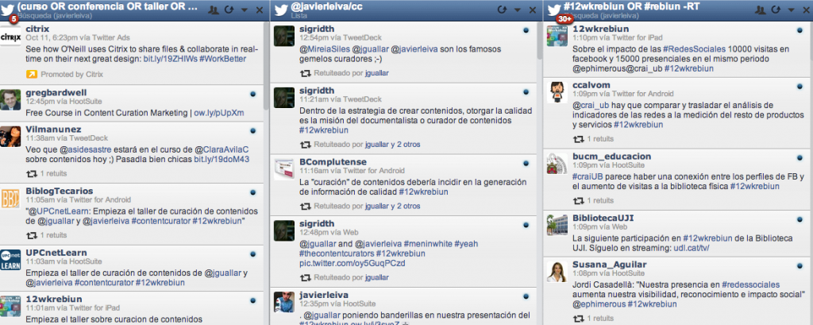Image resolution: width=813 pixels, height=325 pixels.
Task: Click retweet icon under BiblogTecarios tweet
Action: (32, 235)
